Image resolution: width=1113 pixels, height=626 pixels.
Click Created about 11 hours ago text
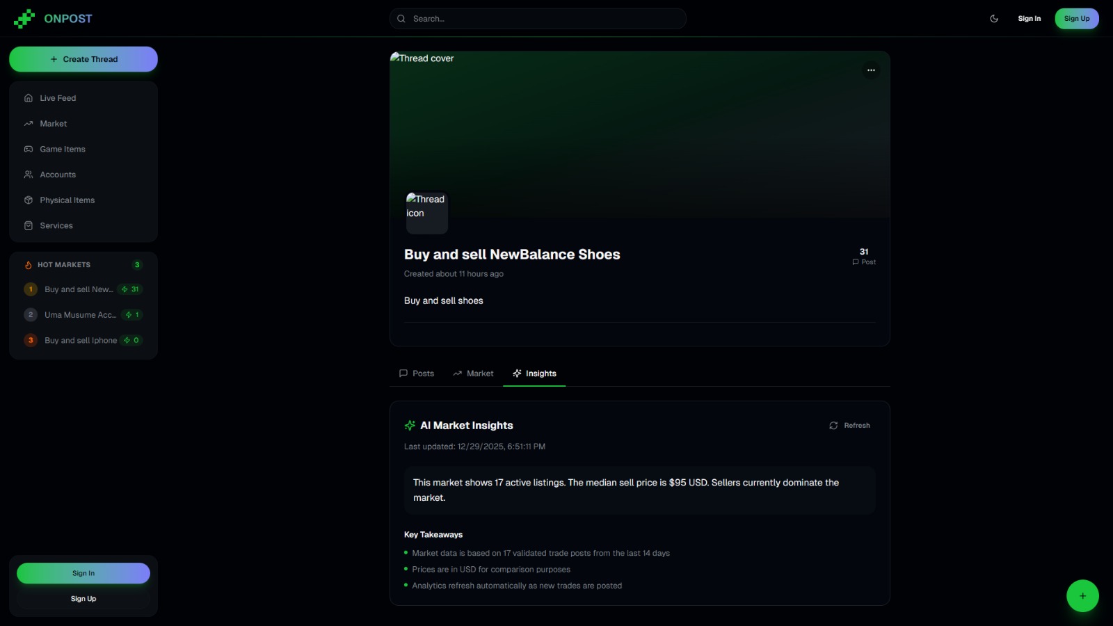454,274
